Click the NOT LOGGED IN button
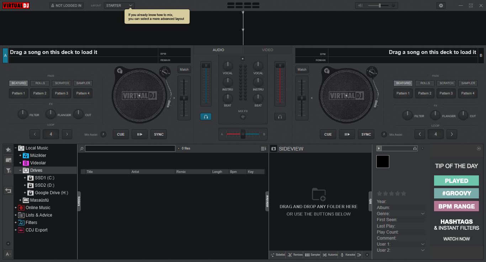The height and width of the screenshot is (262, 486). 67,6
